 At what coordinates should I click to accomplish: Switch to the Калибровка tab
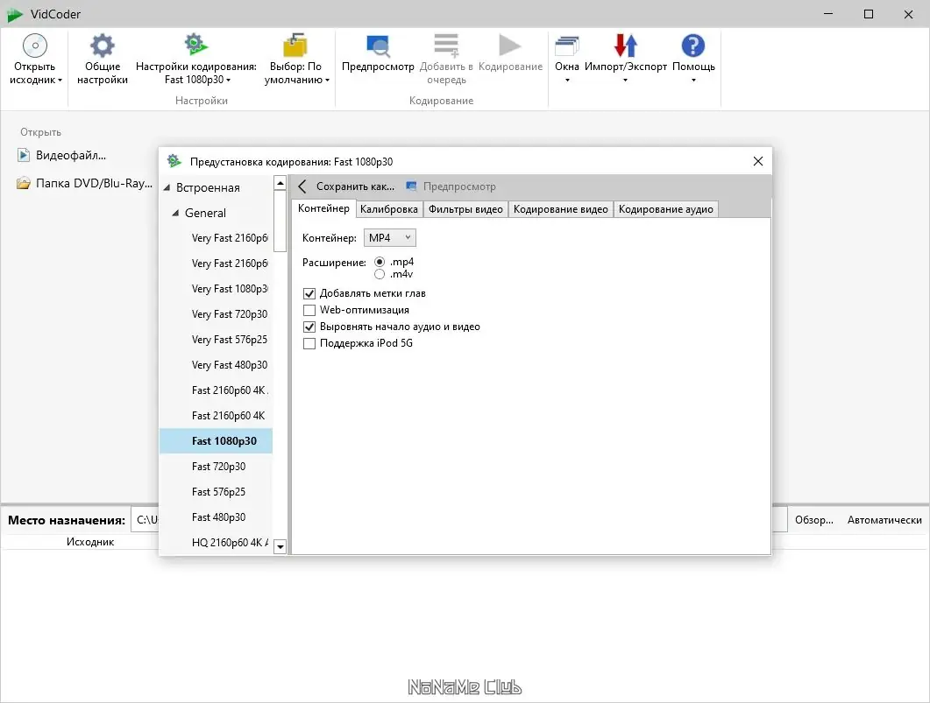pyautogui.click(x=388, y=209)
